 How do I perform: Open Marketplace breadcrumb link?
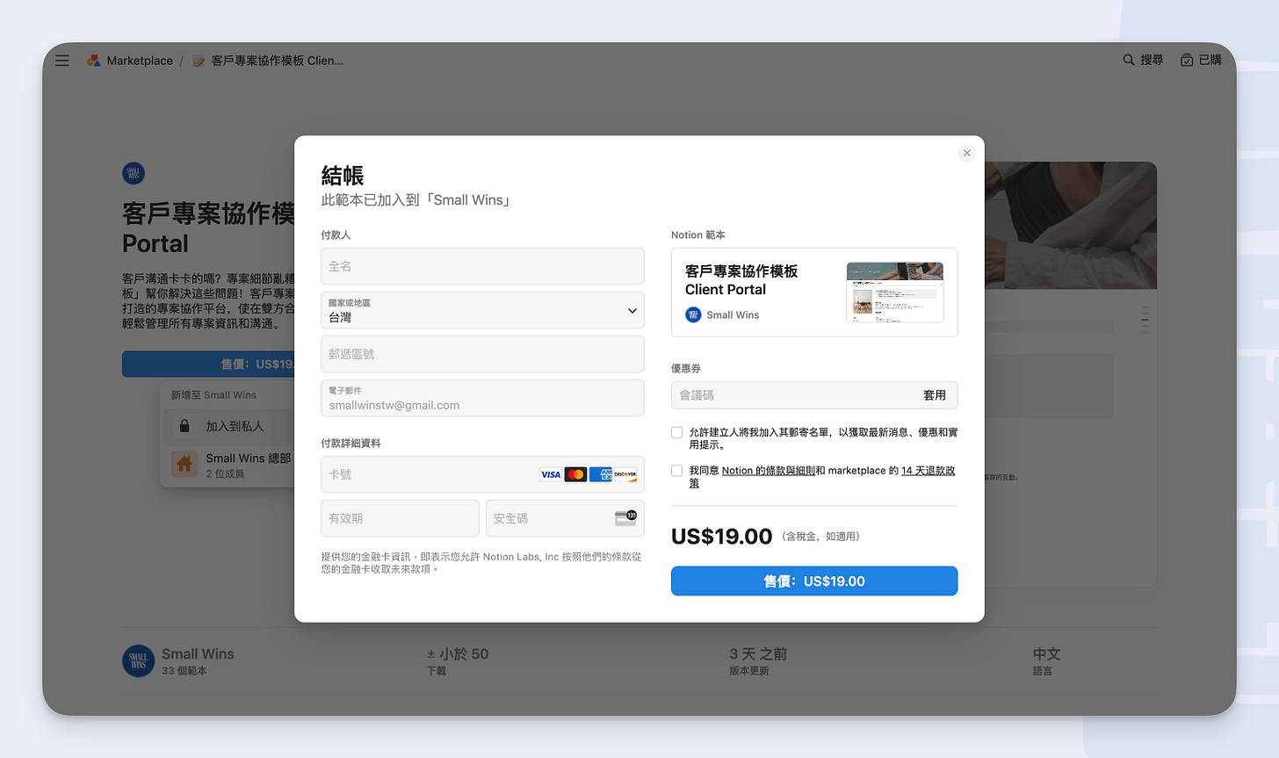pyautogui.click(x=140, y=61)
